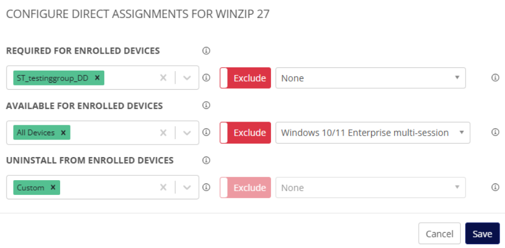
Task: Clear all selections in Available group field
Action: click(x=163, y=132)
